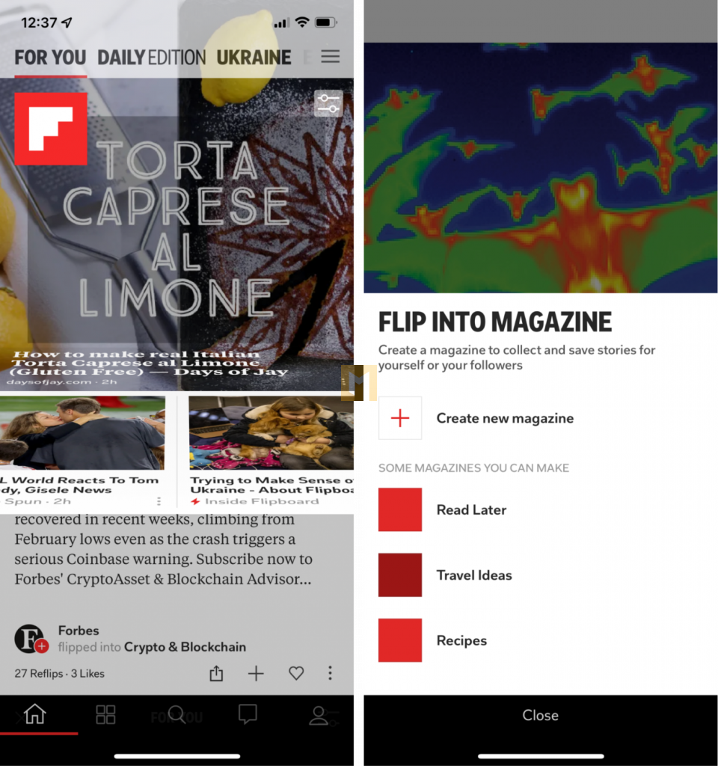Go to the Home tab

35,714
